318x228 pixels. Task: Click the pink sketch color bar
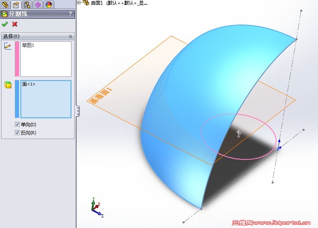tap(17, 59)
